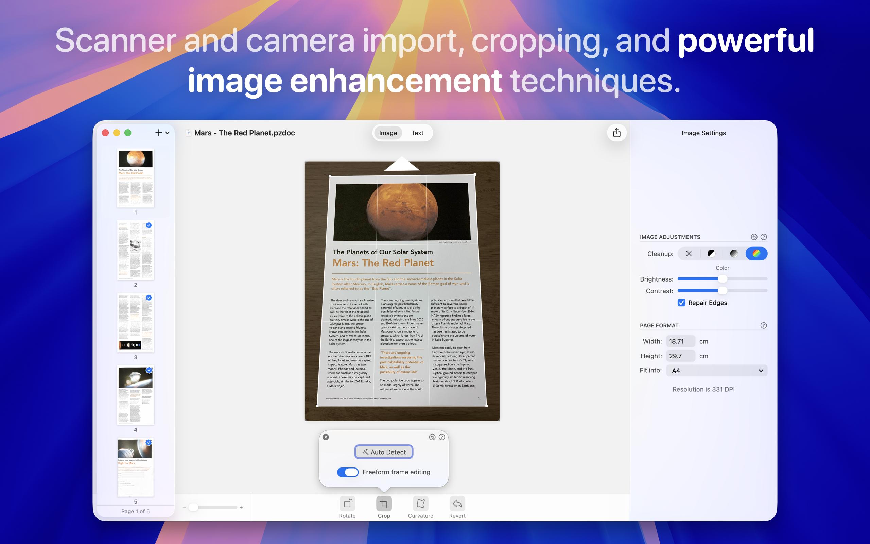Open the Curvature tool

point(420,503)
